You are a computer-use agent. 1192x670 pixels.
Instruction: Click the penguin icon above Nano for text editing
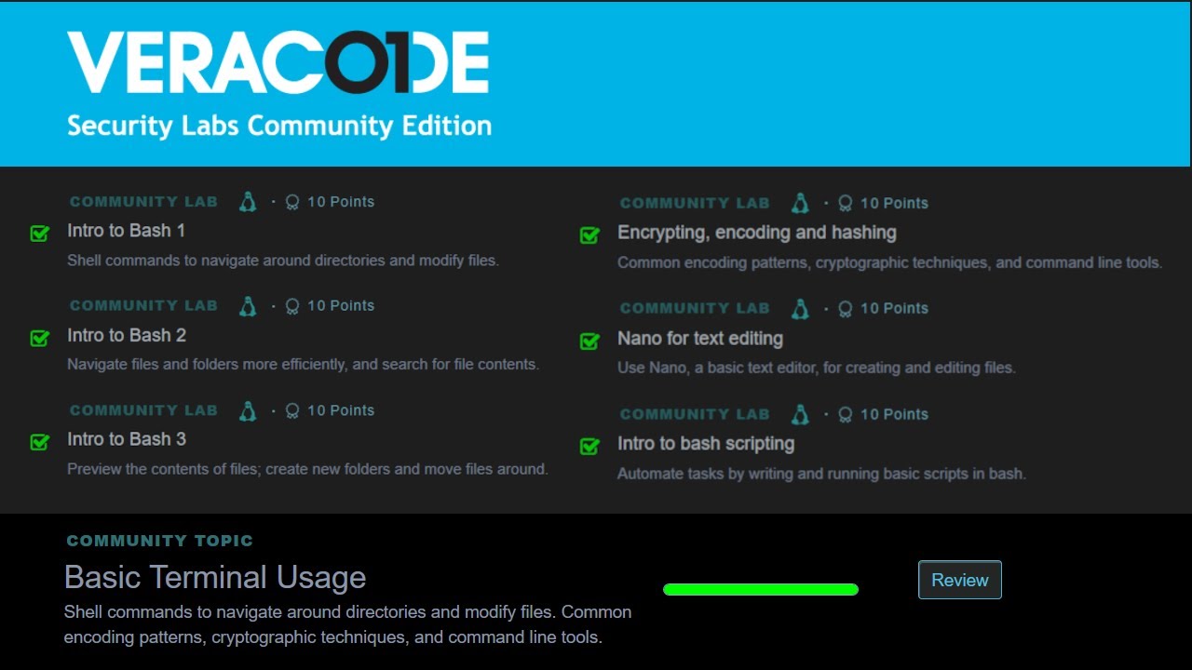[800, 308]
